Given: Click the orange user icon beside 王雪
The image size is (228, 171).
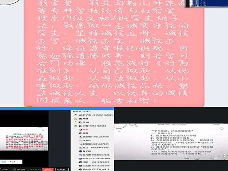Looking at the screenshot, I should 75,126.
